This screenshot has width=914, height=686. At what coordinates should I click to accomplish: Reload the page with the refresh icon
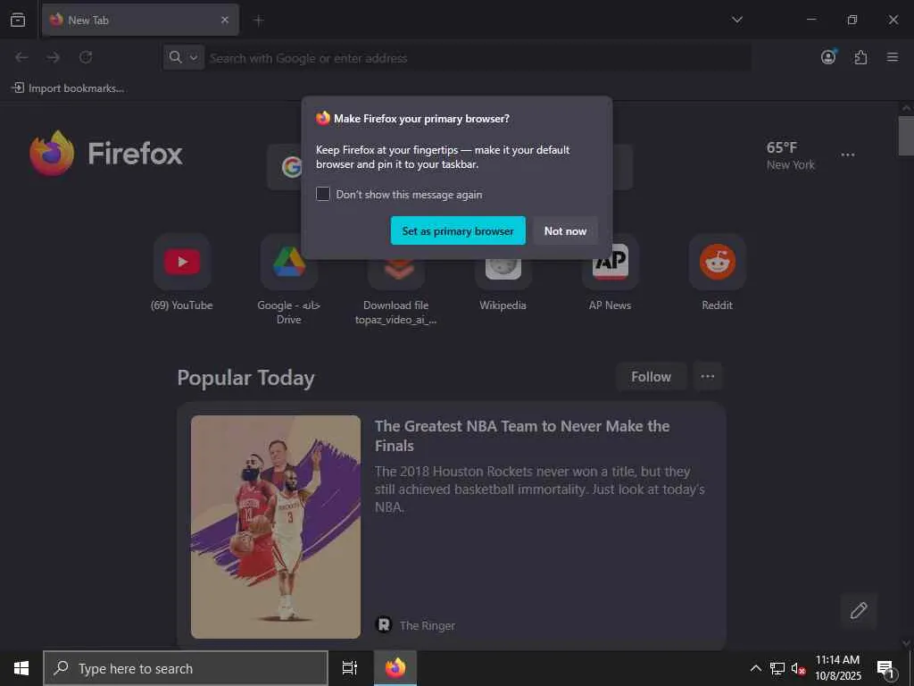tap(86, 57)
